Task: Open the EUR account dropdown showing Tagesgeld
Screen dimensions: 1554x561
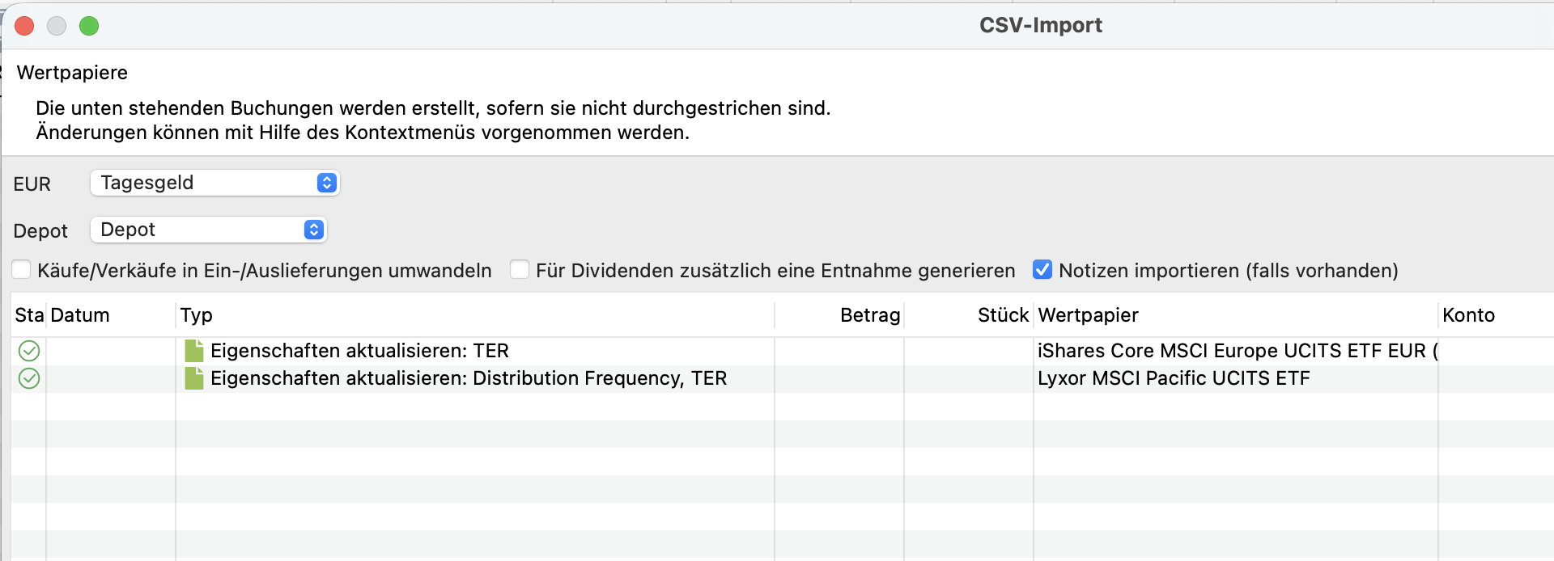Action: tap(214, 183)
